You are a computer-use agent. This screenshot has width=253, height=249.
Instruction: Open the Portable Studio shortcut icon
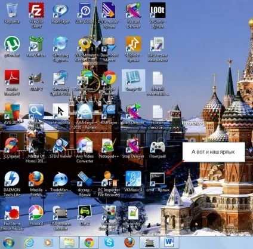click(x=109, y=213)
